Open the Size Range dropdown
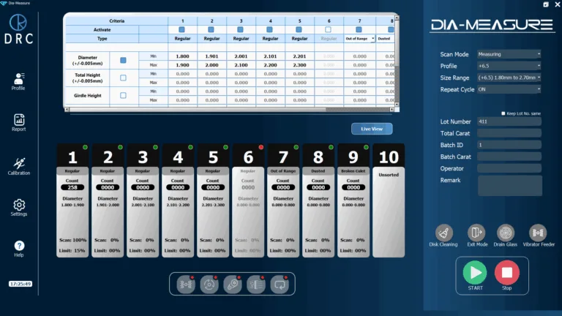The width and height of the screenshot is (562, 316). pyautogui.click(x=509, y=78)
